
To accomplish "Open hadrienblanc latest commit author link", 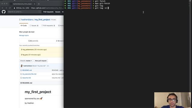I will (28, 66).
